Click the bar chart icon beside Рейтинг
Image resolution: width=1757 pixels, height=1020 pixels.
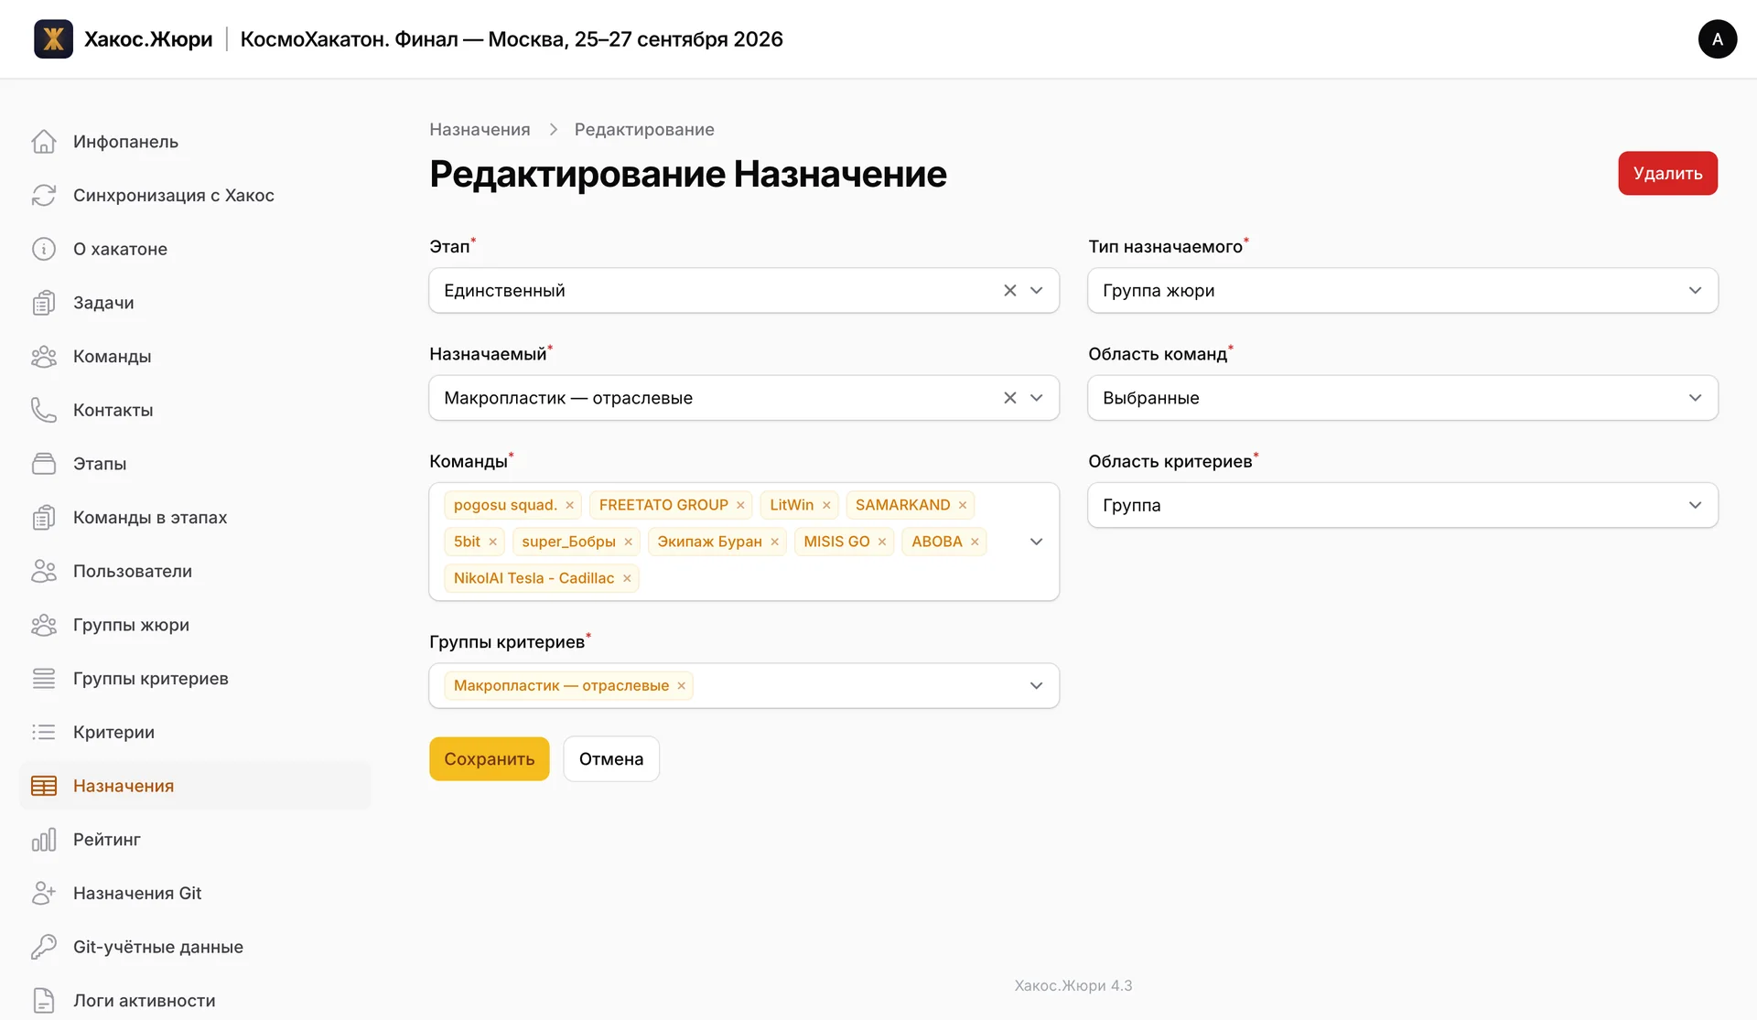point(44,840)
